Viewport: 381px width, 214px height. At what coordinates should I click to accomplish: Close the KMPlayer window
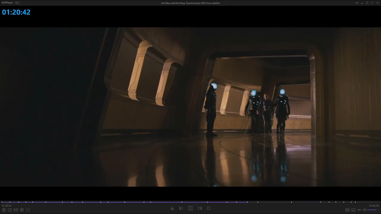tap(377, 3)
